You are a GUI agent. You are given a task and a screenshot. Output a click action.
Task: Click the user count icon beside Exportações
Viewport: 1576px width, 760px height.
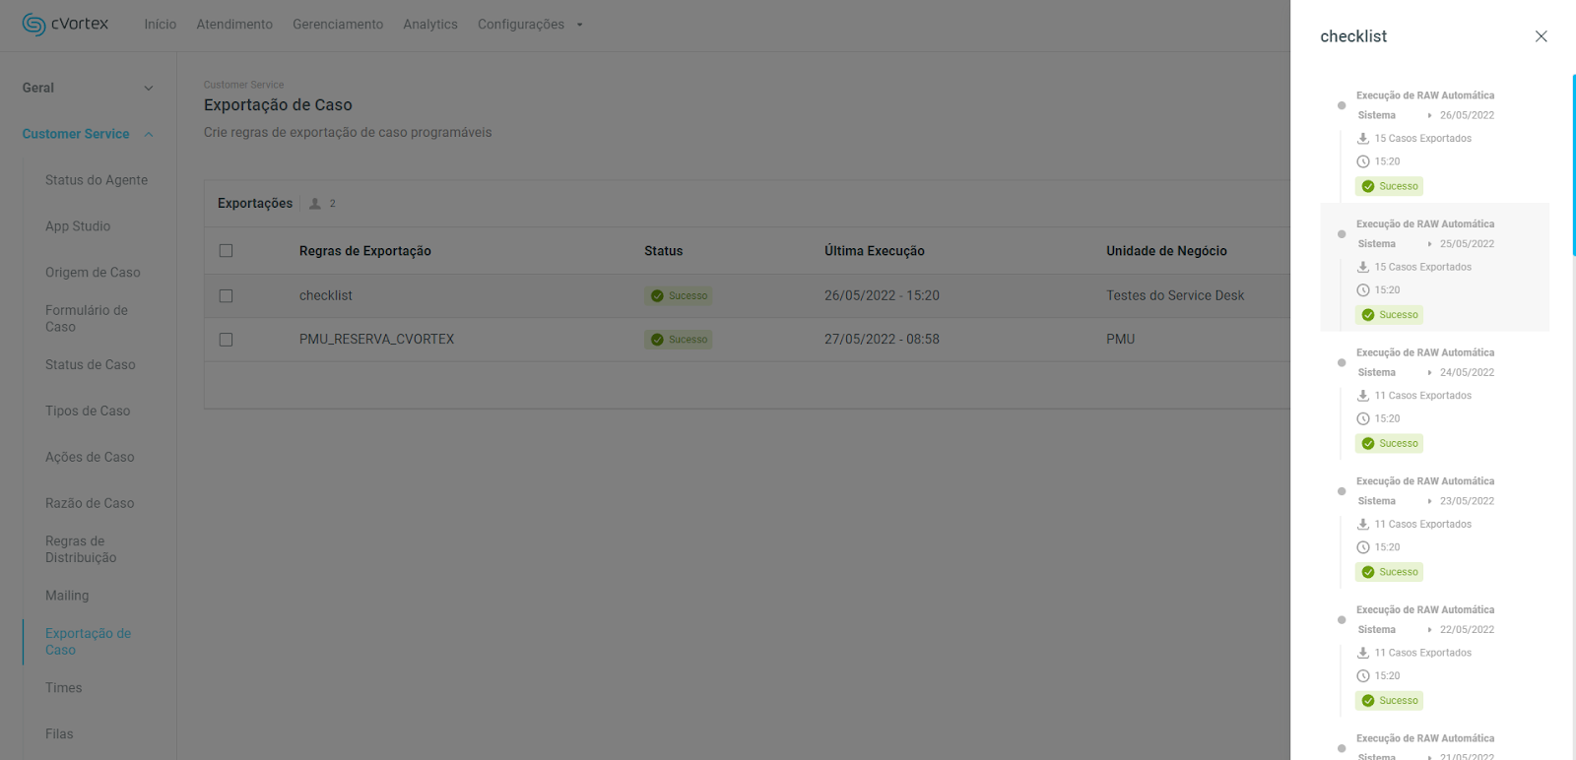pos(315,204)
